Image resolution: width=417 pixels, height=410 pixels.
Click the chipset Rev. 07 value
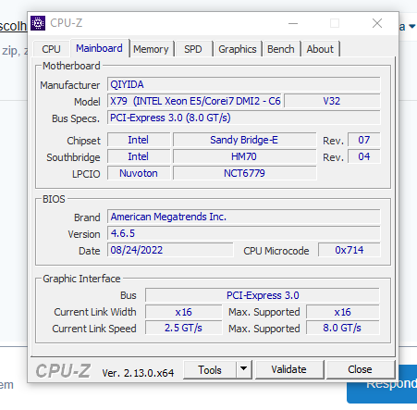[363, 140]
